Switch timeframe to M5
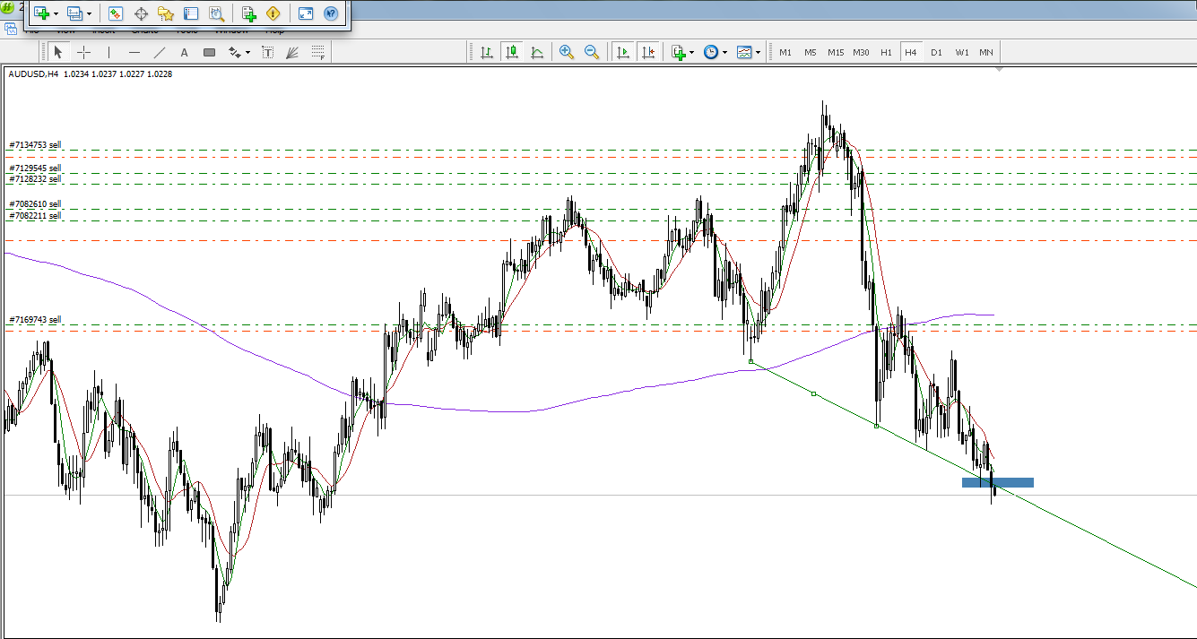This screenshot has width=1197, height=639. tap(811, 52)
